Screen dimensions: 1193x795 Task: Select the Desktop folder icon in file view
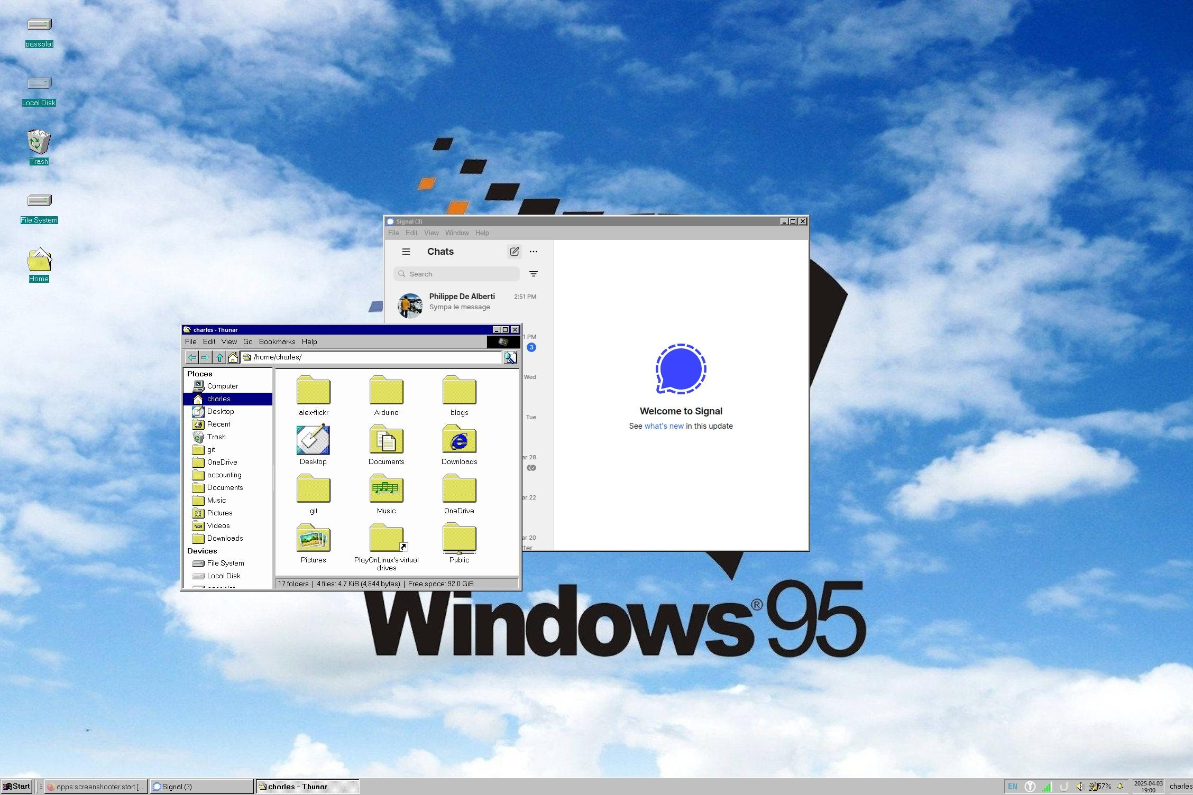coord(314,445)
